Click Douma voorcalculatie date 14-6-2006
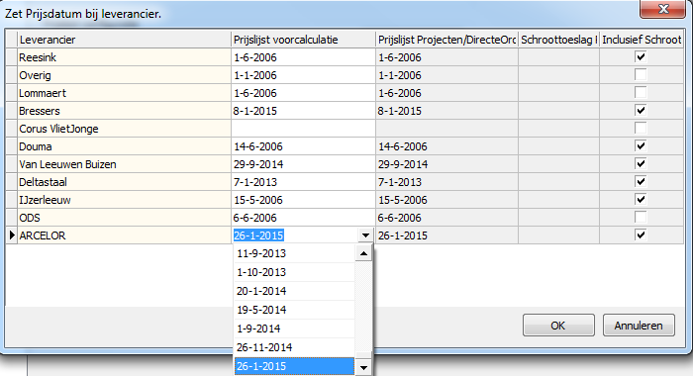This screenshot has width=693, height=376. 303,146
